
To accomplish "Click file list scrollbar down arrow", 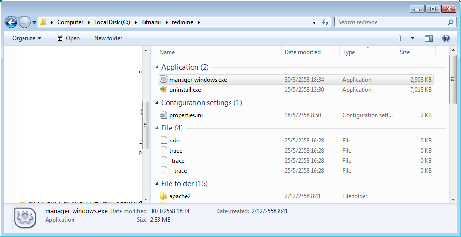I will (453, 200).
